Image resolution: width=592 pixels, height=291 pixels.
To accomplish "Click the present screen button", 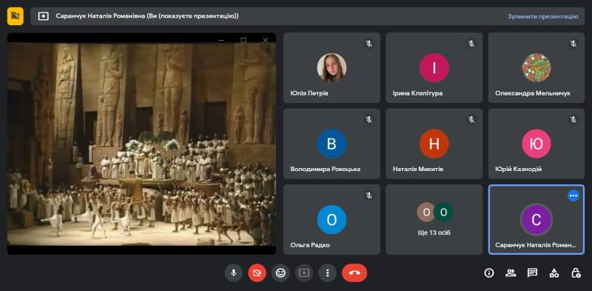I will click(x=304, y=273).
